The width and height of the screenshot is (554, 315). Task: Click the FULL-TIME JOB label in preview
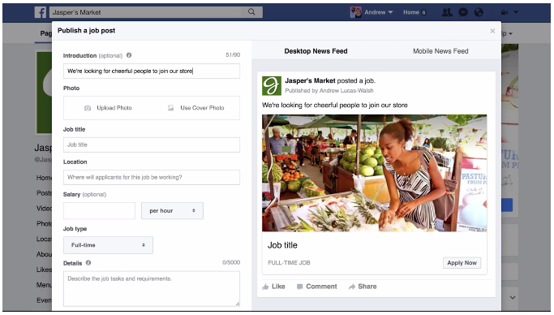(x=289, y=263)
